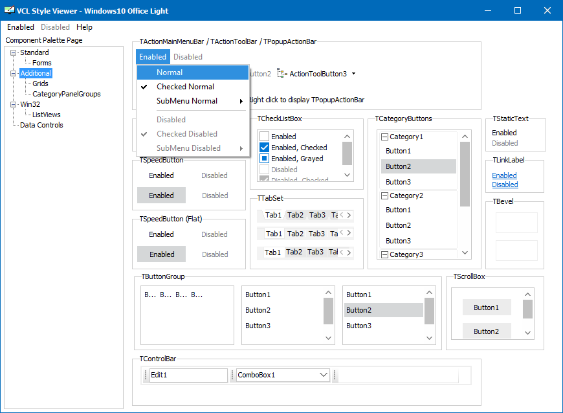Image resolution: width=563 pixels, height=413 pixels.
Task: Click scroll down arrow of middle TButtonGroup list
Action: pyautogui.click(x=328, y=338)
